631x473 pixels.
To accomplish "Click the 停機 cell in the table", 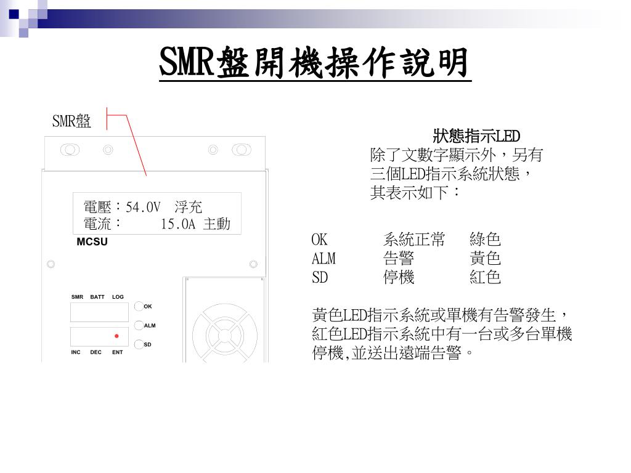I will click(399, 277).
